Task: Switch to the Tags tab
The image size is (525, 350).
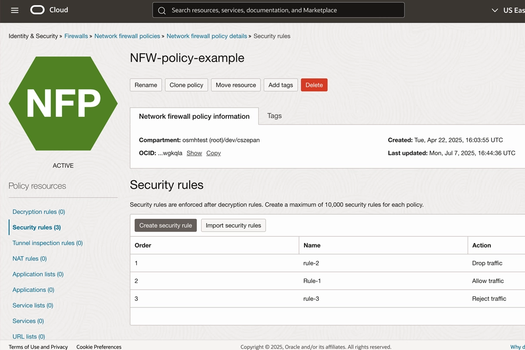Action: 274,116
